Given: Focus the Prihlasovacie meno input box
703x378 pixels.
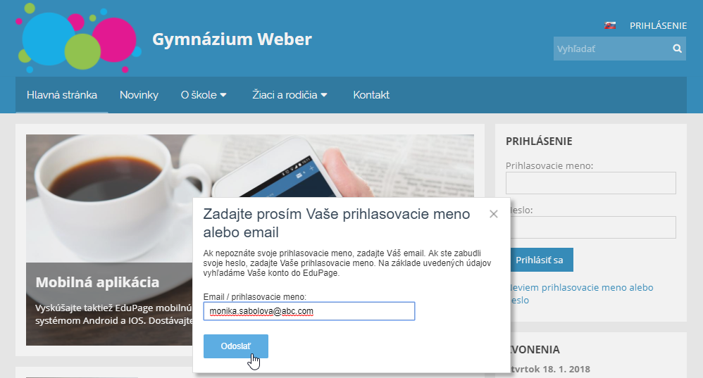Looking at the screenshot, I should pos(591,183).
